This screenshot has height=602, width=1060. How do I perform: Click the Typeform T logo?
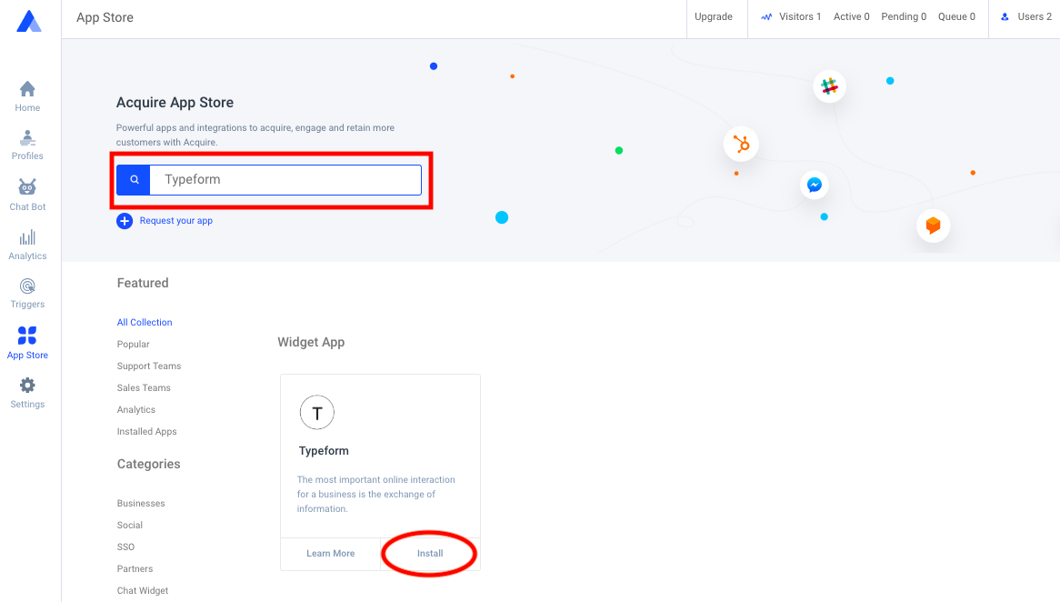[317, 413]
